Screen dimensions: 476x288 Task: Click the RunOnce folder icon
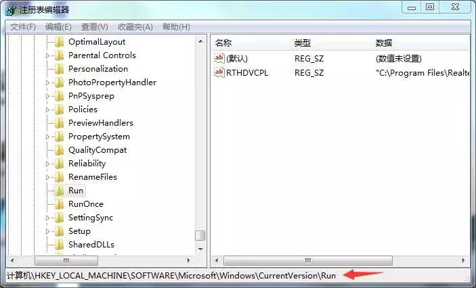(x=59, y=204)
